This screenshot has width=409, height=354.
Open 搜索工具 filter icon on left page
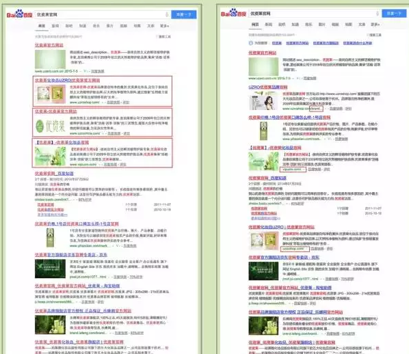157,36
